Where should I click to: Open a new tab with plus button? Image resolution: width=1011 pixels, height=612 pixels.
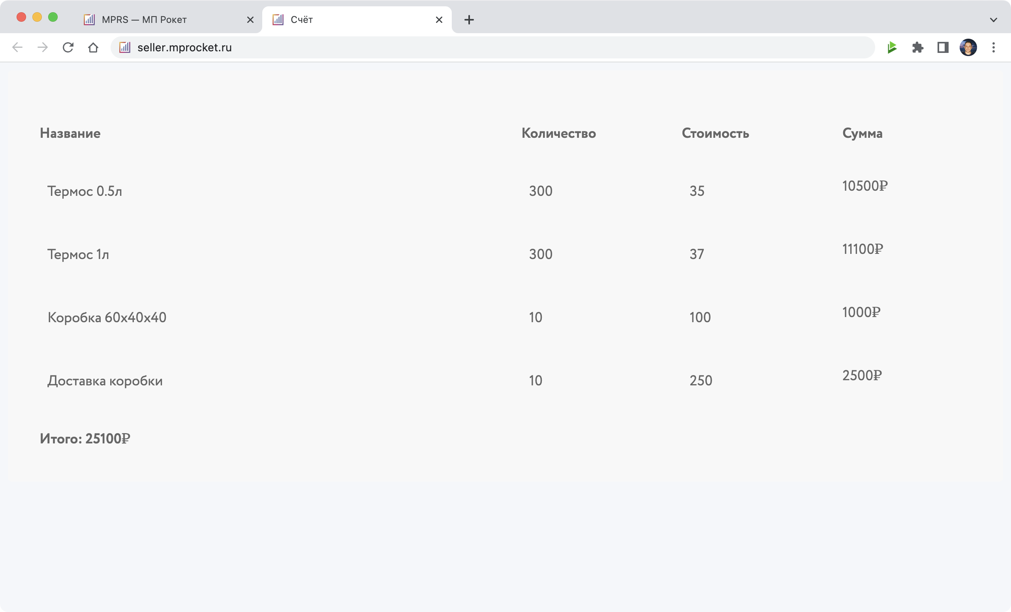pyautogui.click(x=469, y=20)
